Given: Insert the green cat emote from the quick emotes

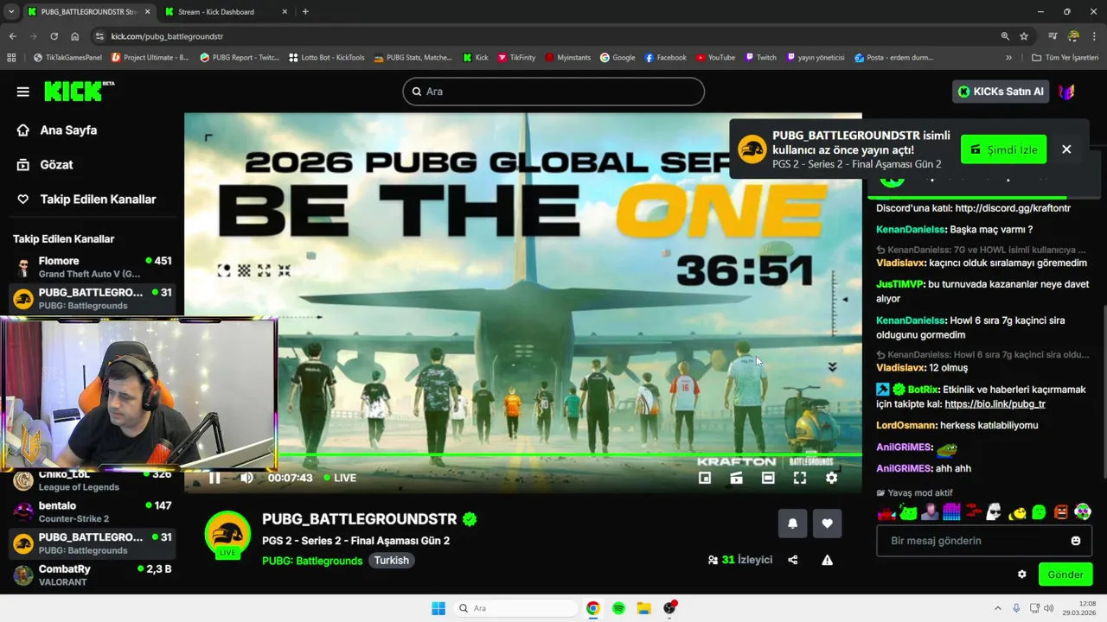Looking at the screenshot, I should 908,512.
